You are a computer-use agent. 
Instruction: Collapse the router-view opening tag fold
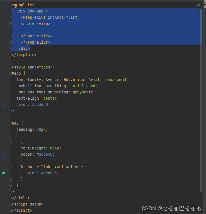(x=10, y=23)
